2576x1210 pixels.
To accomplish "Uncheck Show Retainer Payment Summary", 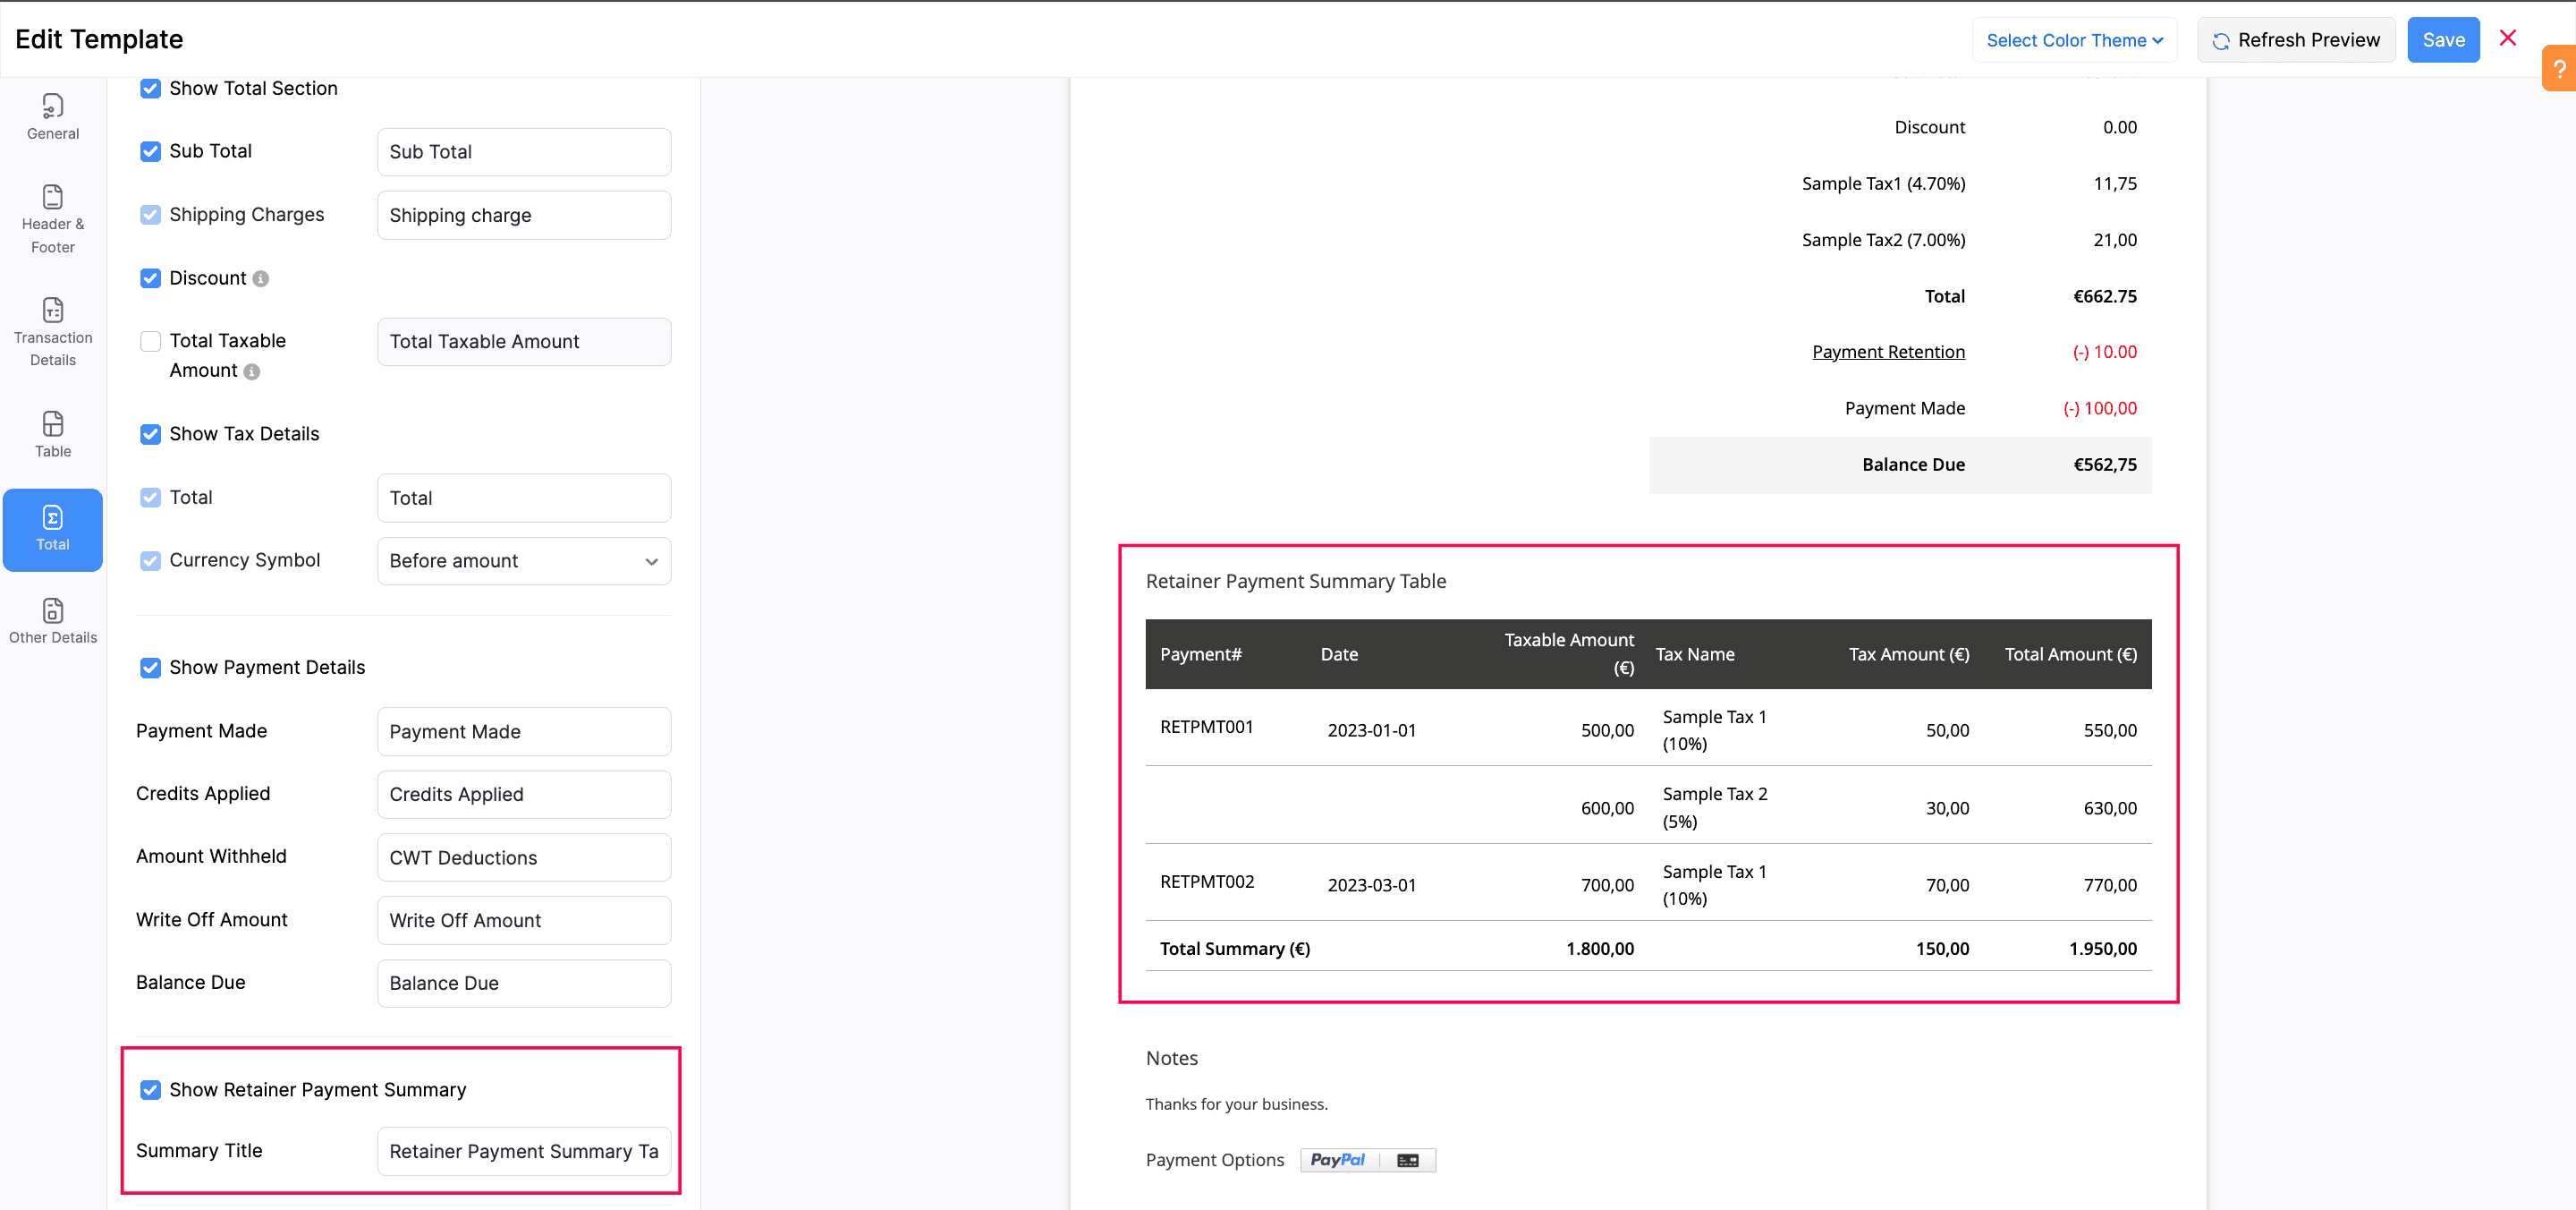I will [150, 1090].
